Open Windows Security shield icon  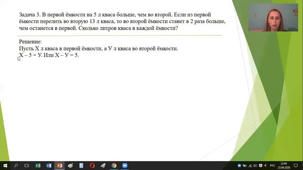pyautogui.click(x=260, y=166)
